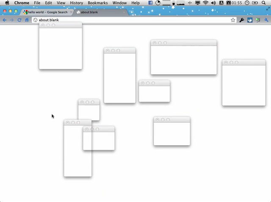
Task: Click the menu bar clock showing 01:55
Action: 237,3
